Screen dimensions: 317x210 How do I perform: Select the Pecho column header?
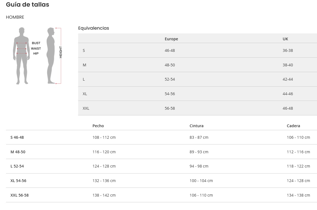[x=98, y=126]
